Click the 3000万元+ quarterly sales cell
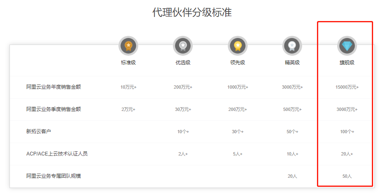 347,109
